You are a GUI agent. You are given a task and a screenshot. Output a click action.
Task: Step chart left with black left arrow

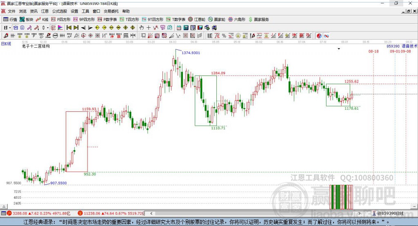pos(83,28)
